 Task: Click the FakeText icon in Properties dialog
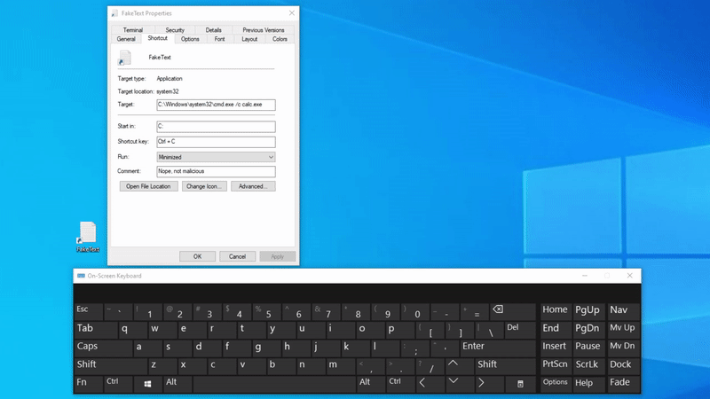coord(124,58)
